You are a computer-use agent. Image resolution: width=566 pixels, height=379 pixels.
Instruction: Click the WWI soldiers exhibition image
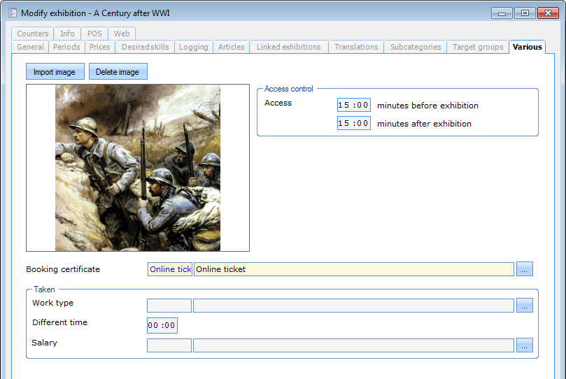138,168
